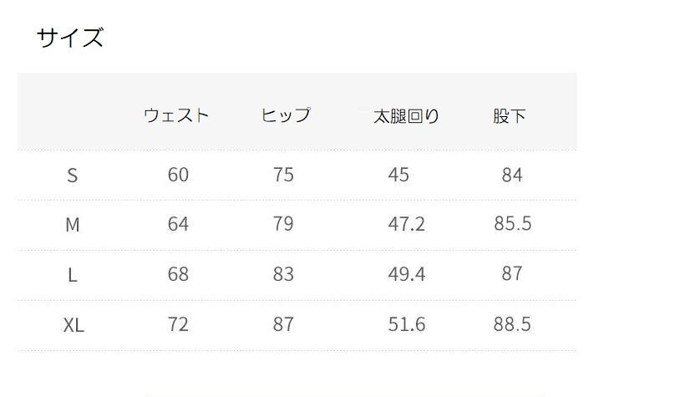690x397 pixels.
Task: Click the waist value 72 for XL
Action: click(x=178, y=324)
